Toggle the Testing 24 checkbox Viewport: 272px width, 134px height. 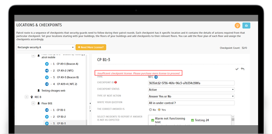(x=192, y=120)
